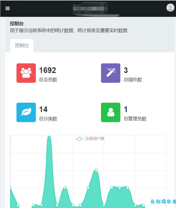This screenshot has height=208, width=176.
Task: Click the green administrator user icon
Action: 111,112
